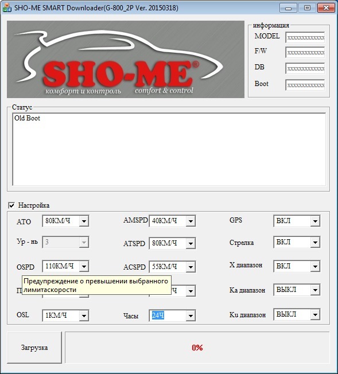Expand the Стрелка dropdown
Image resolution: width=338 pixels, height=374 pixels.
click(297, 242)
